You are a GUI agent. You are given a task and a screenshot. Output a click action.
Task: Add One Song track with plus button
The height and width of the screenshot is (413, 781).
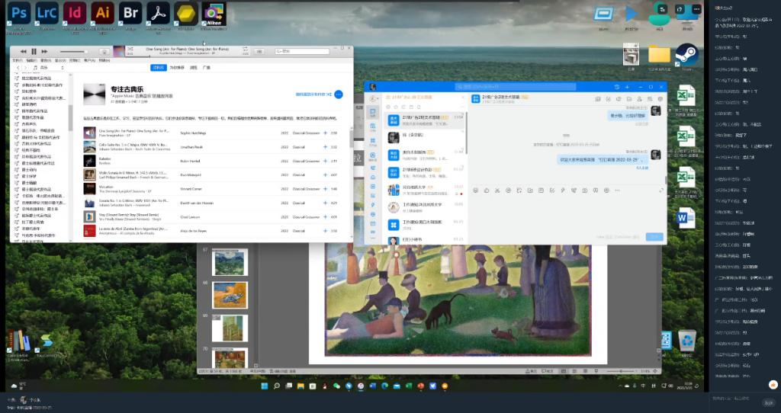pyautogui.click(x=325, y=133)
